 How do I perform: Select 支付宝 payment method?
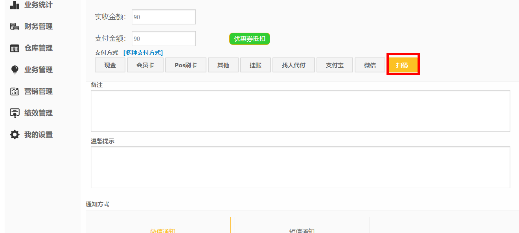coord(335,65)
